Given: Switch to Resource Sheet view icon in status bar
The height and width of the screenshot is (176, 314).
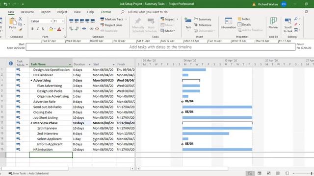Looking at the screenshot, I should click(278, 173).
